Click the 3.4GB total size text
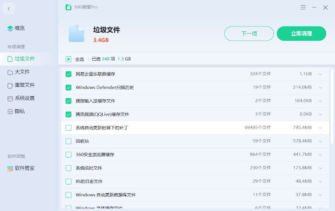 tap(101, 40)
